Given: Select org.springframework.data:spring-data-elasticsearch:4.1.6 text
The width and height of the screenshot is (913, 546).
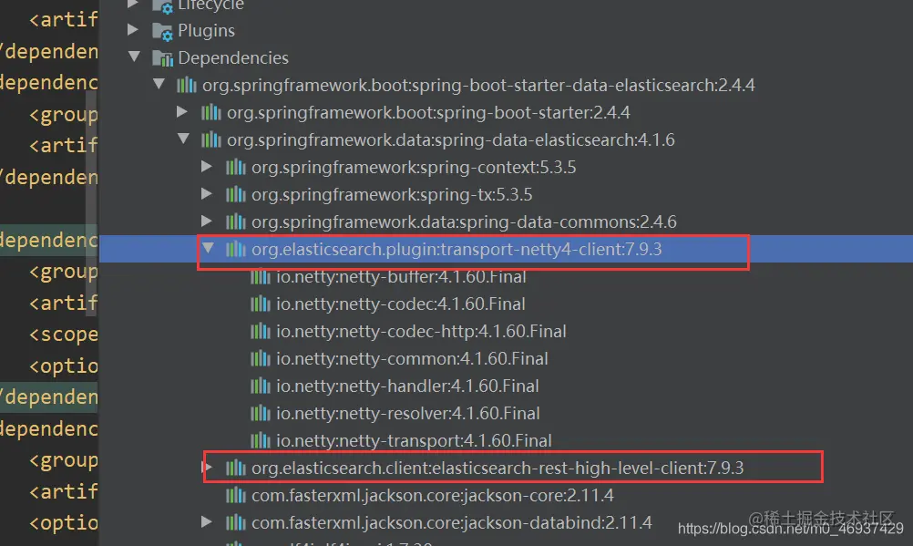Looking at the screenshot, I should [x=451, y=139].
